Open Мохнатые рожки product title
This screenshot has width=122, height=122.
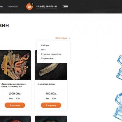tap(46, 84)
